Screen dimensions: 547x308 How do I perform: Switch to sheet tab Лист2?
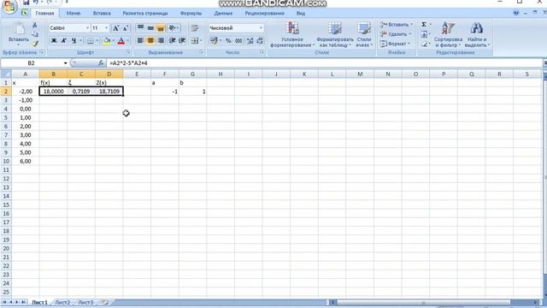[x=62, y=302]
